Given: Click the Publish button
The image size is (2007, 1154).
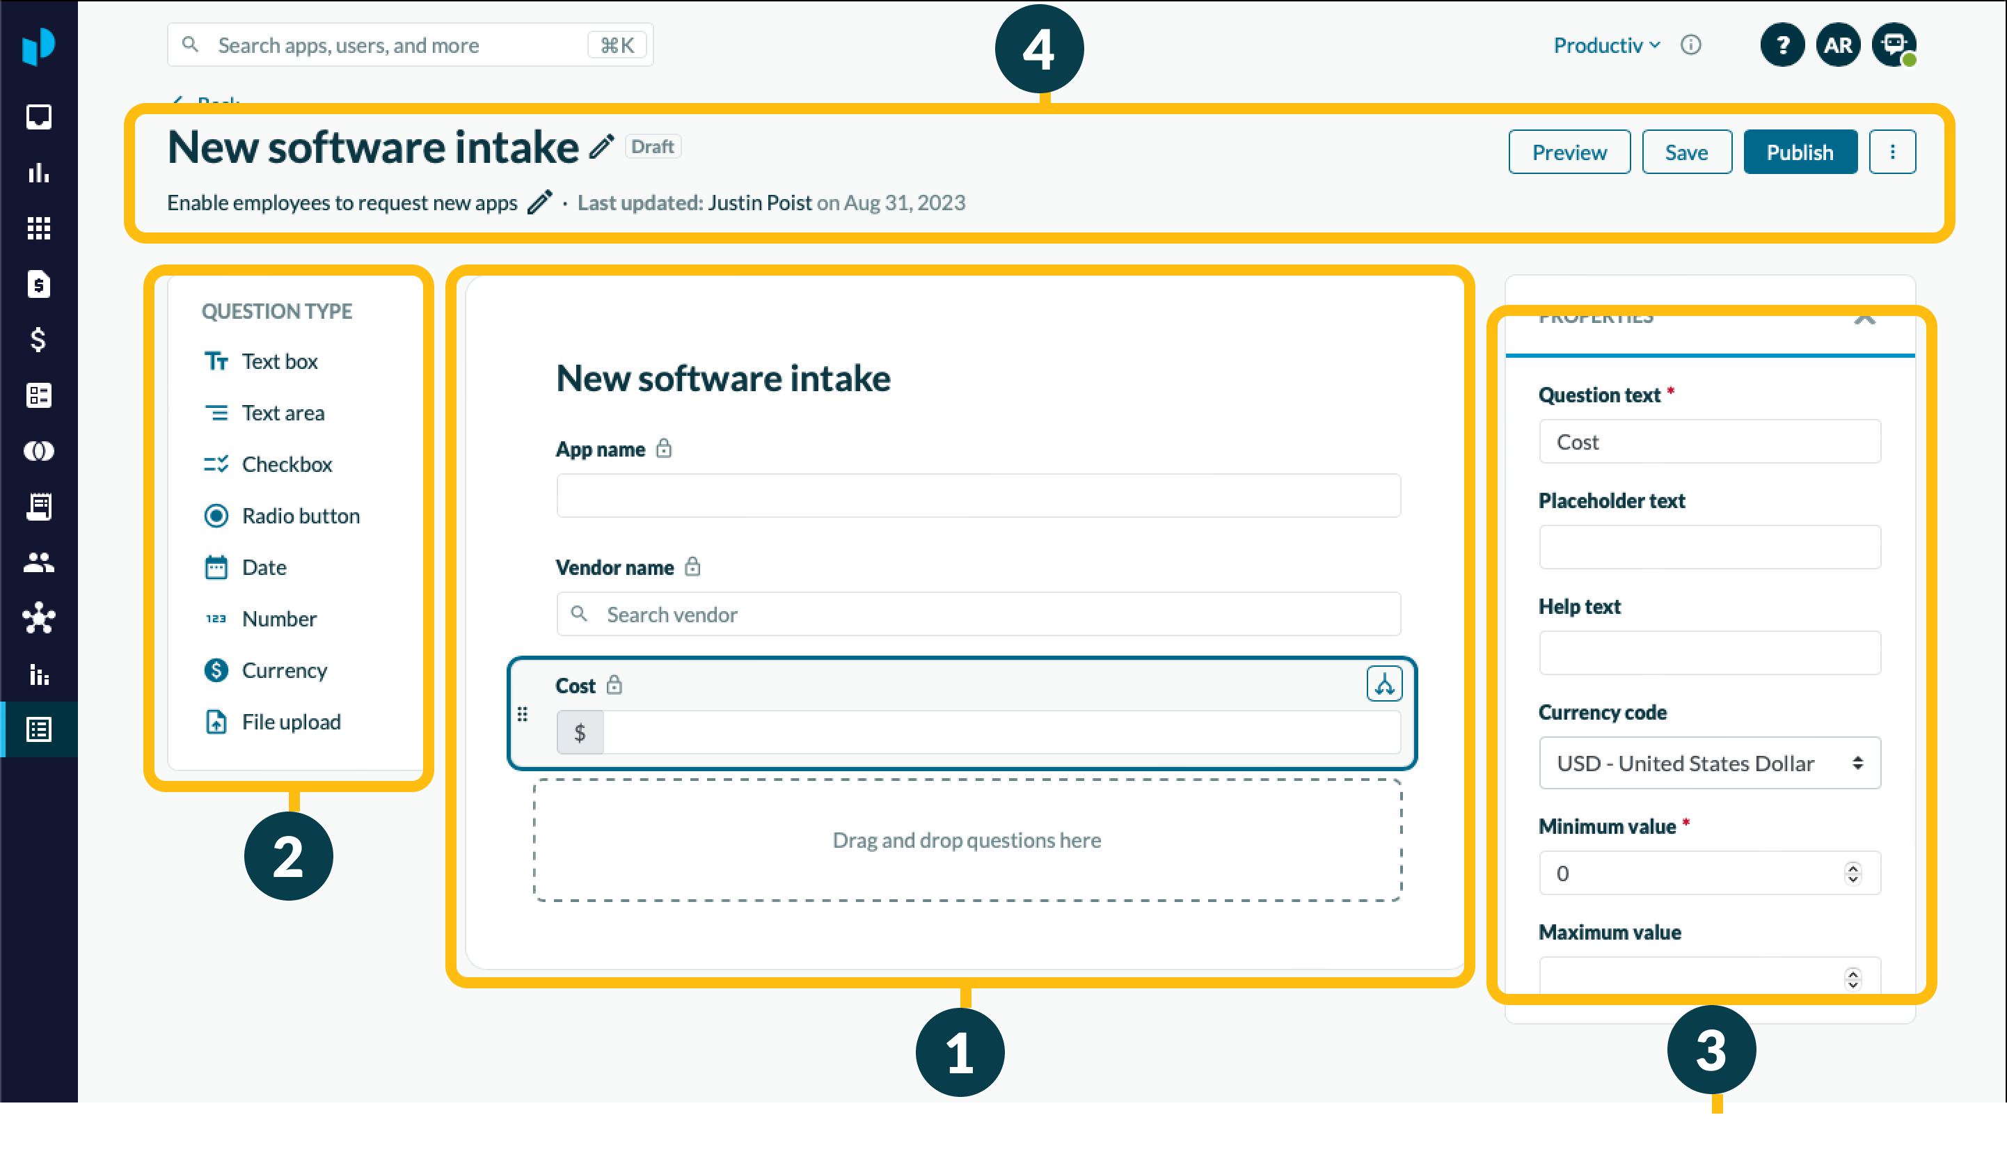Looking at the screenshot, I should (1800, 152).
